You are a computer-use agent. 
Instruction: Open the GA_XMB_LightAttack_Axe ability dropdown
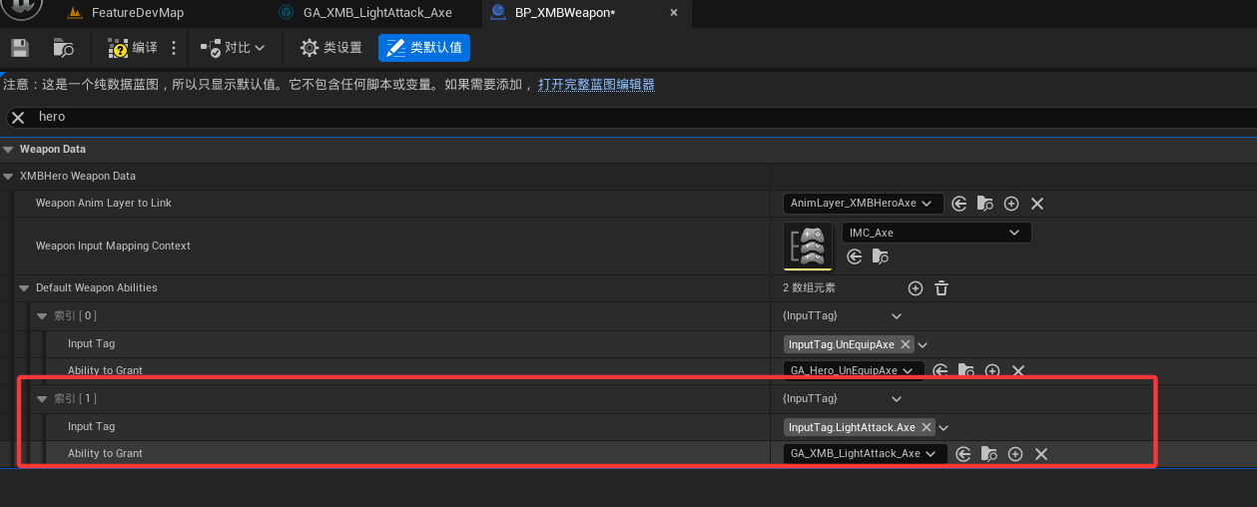click(x=865, y=453)
